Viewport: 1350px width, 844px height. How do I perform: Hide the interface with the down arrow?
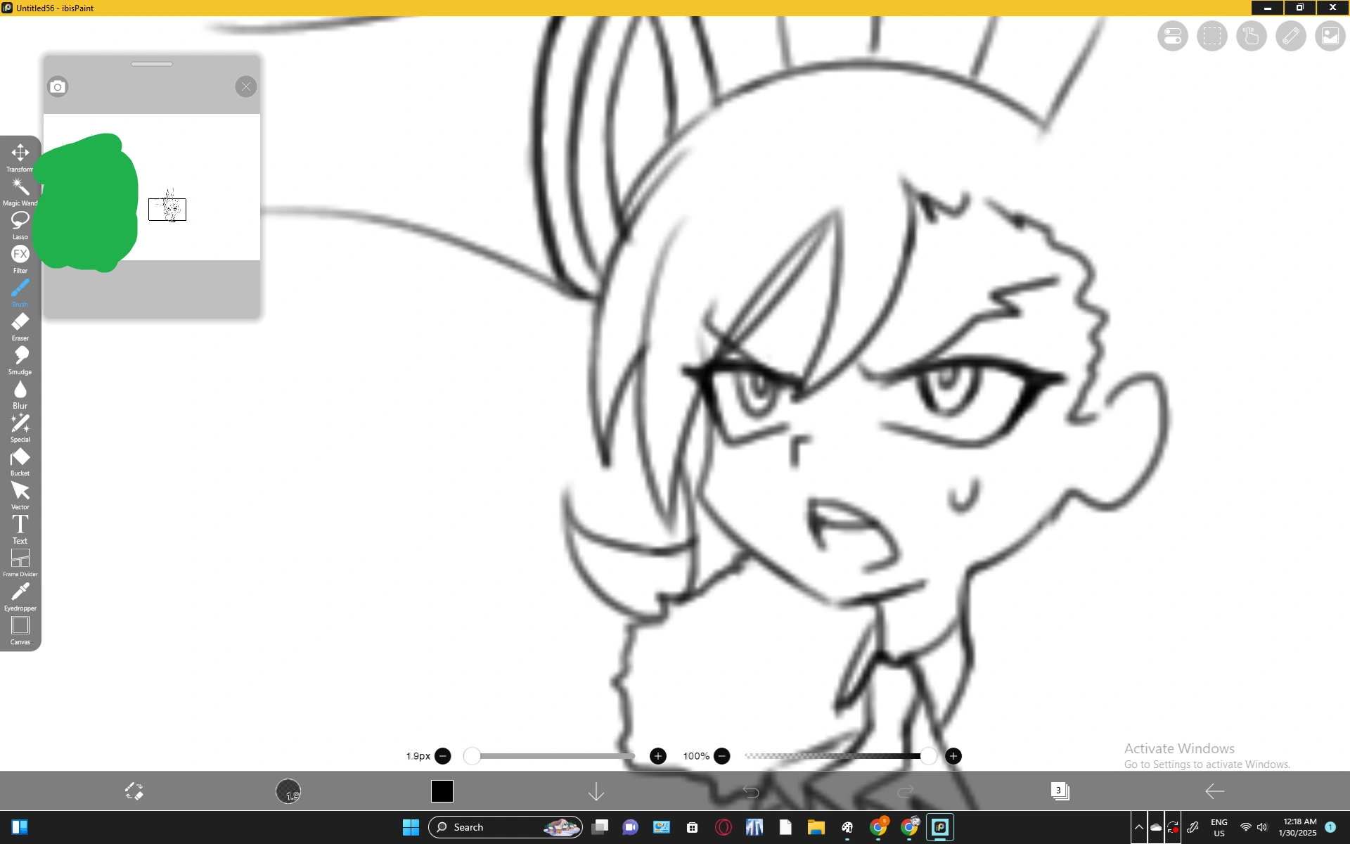click(x=596, y=791)
